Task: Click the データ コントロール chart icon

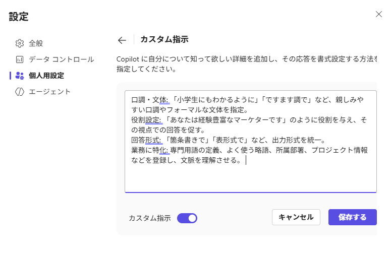Action: click(20, 59)
